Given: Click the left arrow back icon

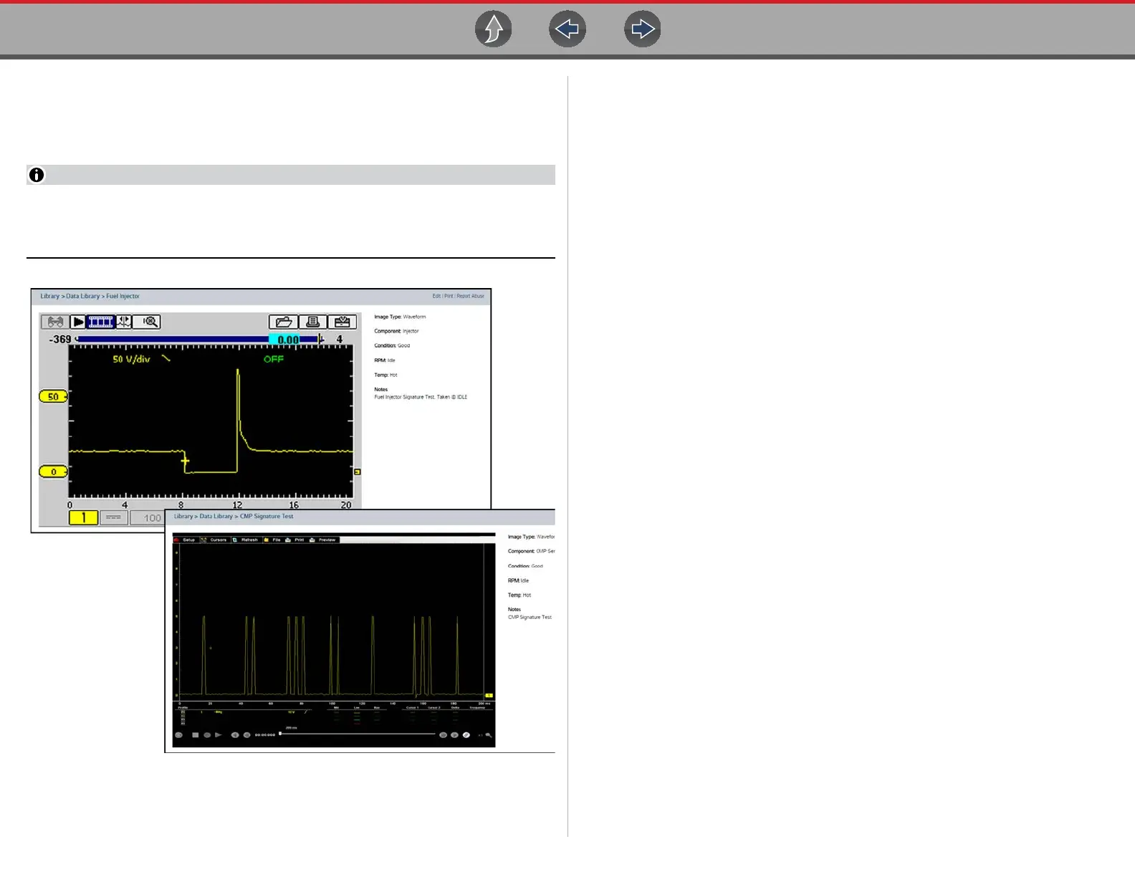Looking at the screenshot, I should [x=567, y=29].
